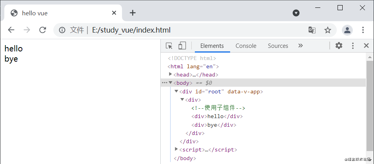Close the hello vue tab
The image size is (374, 164).
click(x=114, y=13)
